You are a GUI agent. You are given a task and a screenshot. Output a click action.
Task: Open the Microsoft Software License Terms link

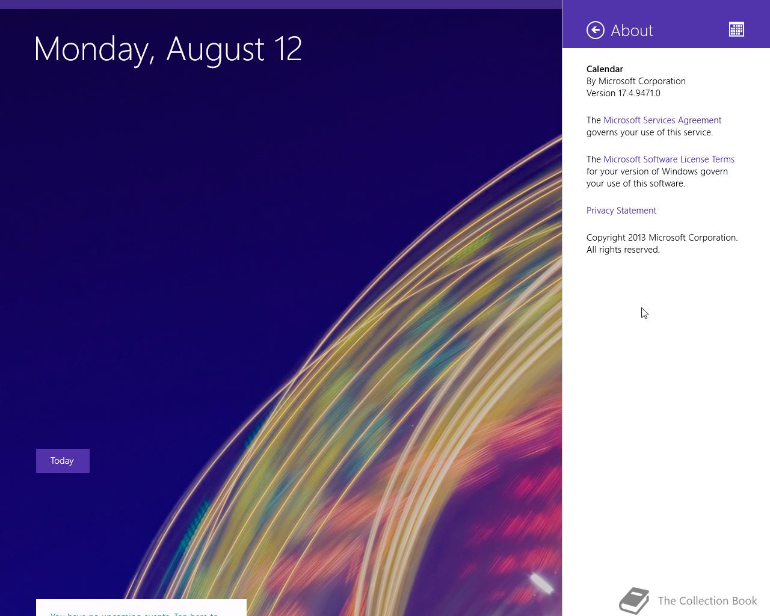(669, 159)
